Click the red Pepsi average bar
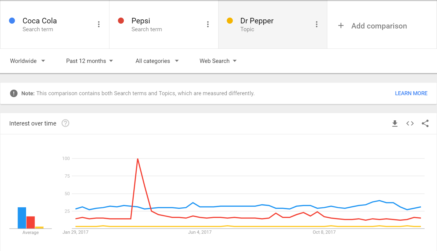The width and height of the screenshot is (437, 251). tap(31, 222)
